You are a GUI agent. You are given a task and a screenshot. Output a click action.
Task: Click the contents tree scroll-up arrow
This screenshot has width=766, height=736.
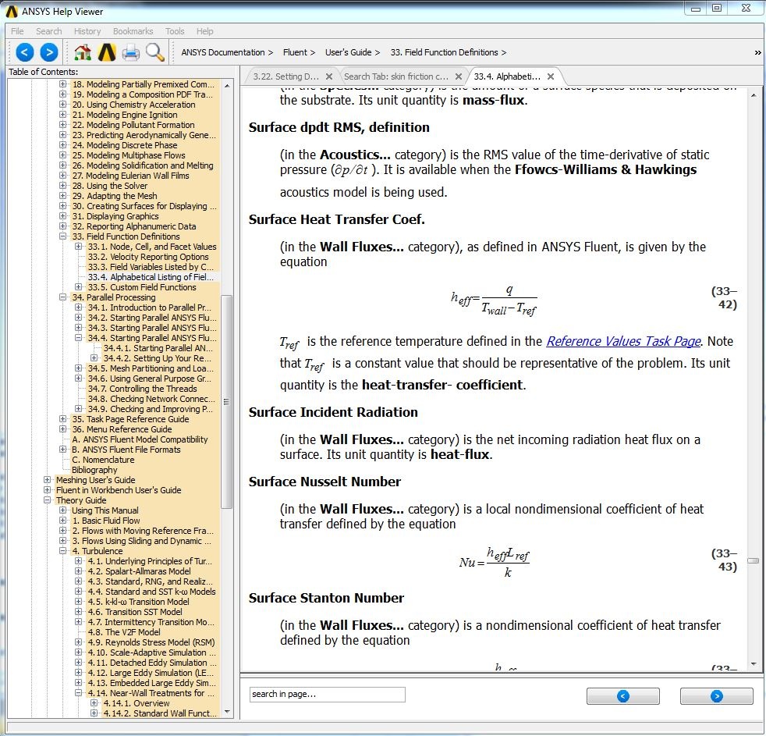tap(227, 86)
